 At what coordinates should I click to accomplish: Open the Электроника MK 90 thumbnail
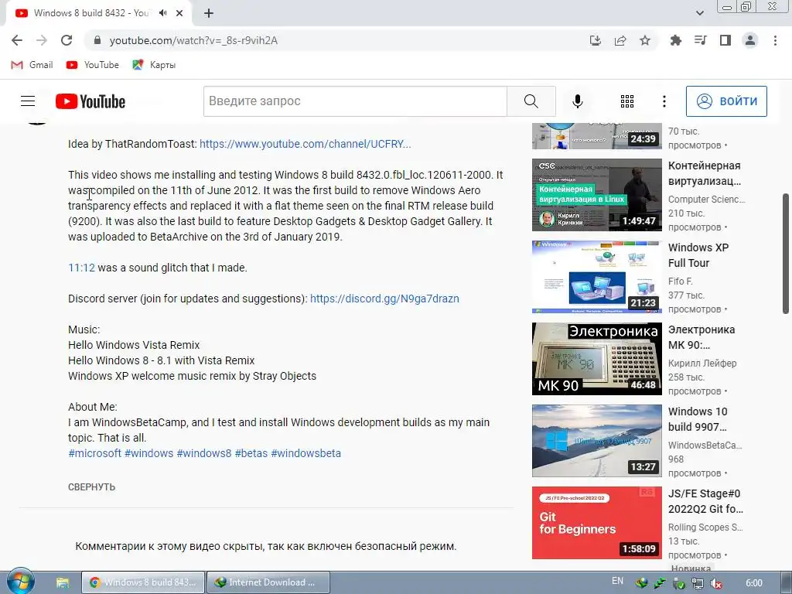[x=596, y=359]
